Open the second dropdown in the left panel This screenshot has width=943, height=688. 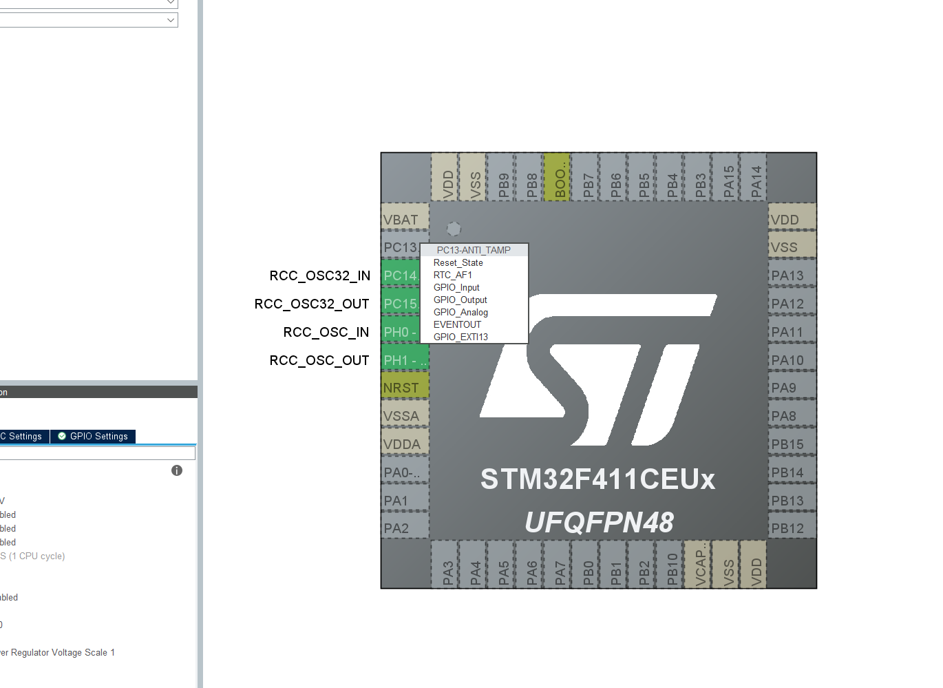click(171, 20)
